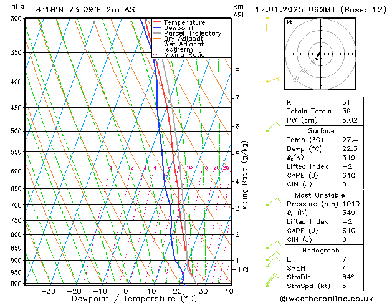The width and height of the screenshot is (392, 303).
Task: Click the weatheronline.co.uk copyright text
Action: pos(327,299)
